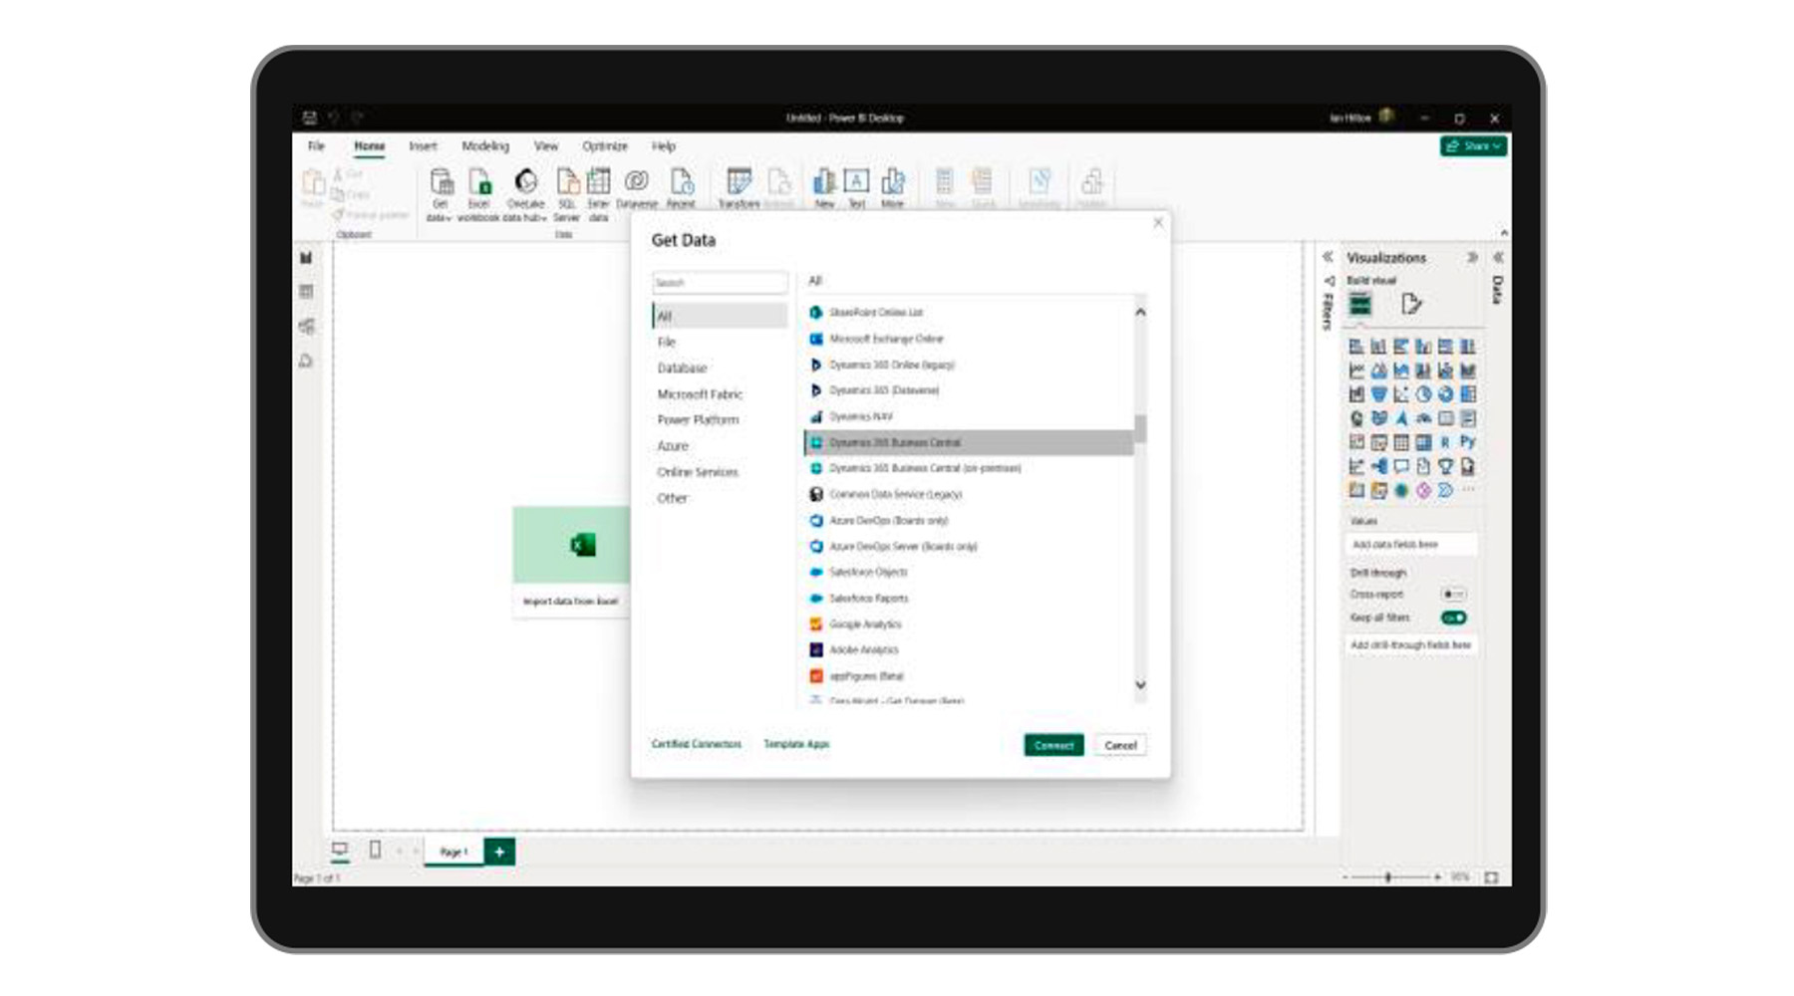The image size is (1794, 996).
Task: Open Report view from left sidebar
Action: coord(306,258)
